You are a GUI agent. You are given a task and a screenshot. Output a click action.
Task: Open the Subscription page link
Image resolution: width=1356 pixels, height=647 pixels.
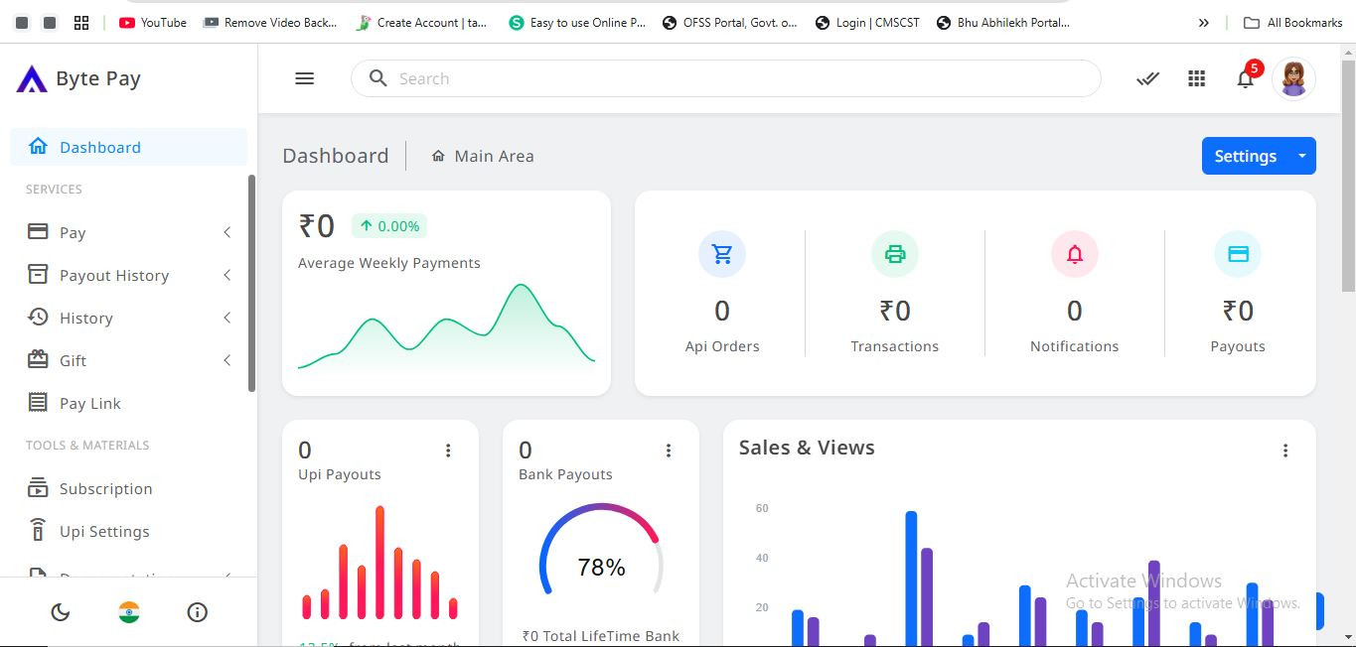pyautogui.click(x=105, y=488)
